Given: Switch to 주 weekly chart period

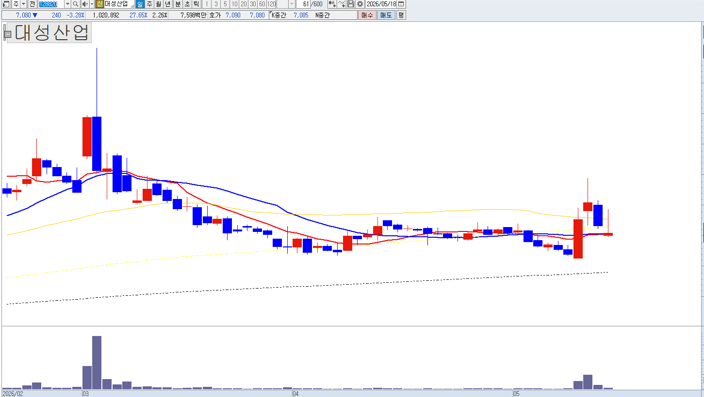Looking at the screenshot, I should (x=149, y=4).
